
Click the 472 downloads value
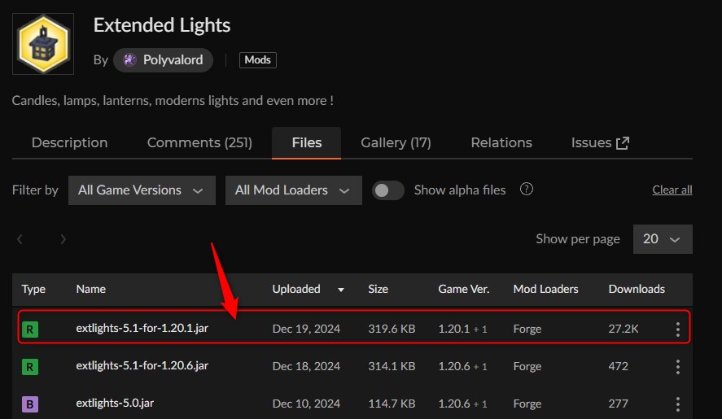coord(618,366)
